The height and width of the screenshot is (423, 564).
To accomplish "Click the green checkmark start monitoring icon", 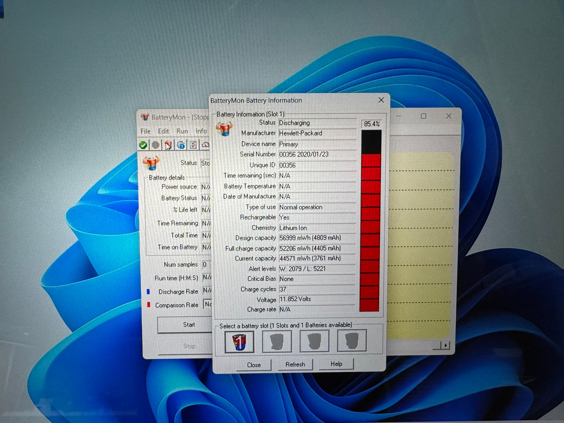I will [143, 145].
